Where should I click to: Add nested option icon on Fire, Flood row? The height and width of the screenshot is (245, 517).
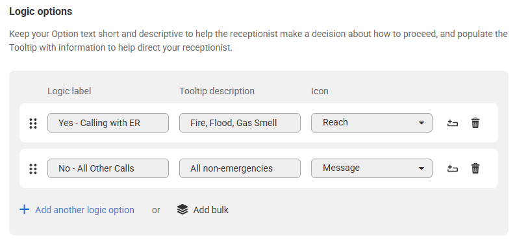pyautogui.click(x=452, y=123)
